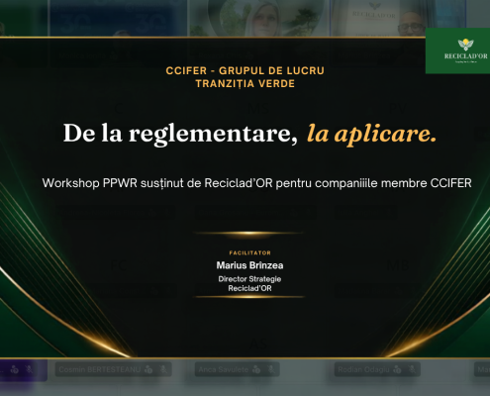This screenshot has height=396, width=490.
Task: Click the info icon beside Anca Savulete
Action: (256, 369)
